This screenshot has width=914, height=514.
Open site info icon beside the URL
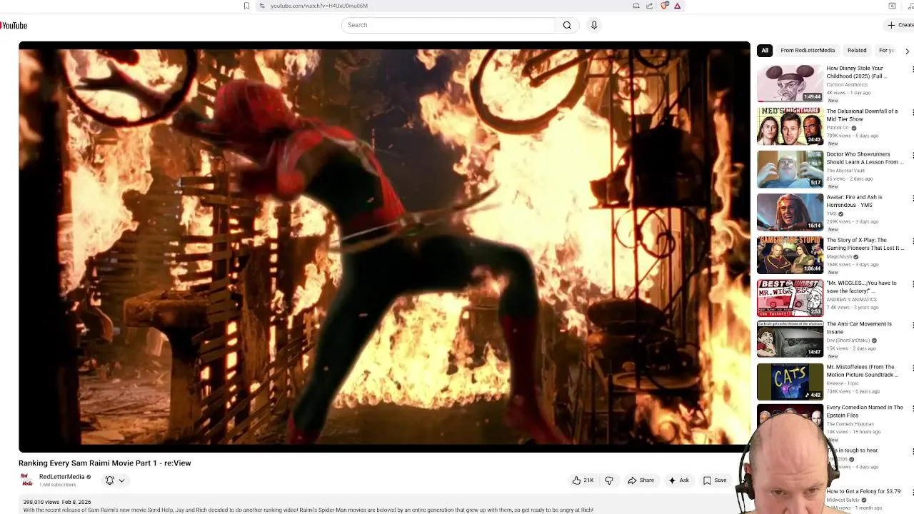coord(262,6)
